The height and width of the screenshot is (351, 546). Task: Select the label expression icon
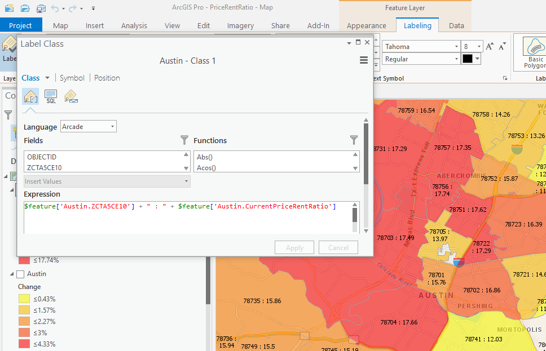[x=30, y=96]
